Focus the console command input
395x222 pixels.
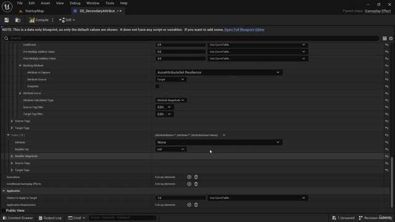click(122, 218)
